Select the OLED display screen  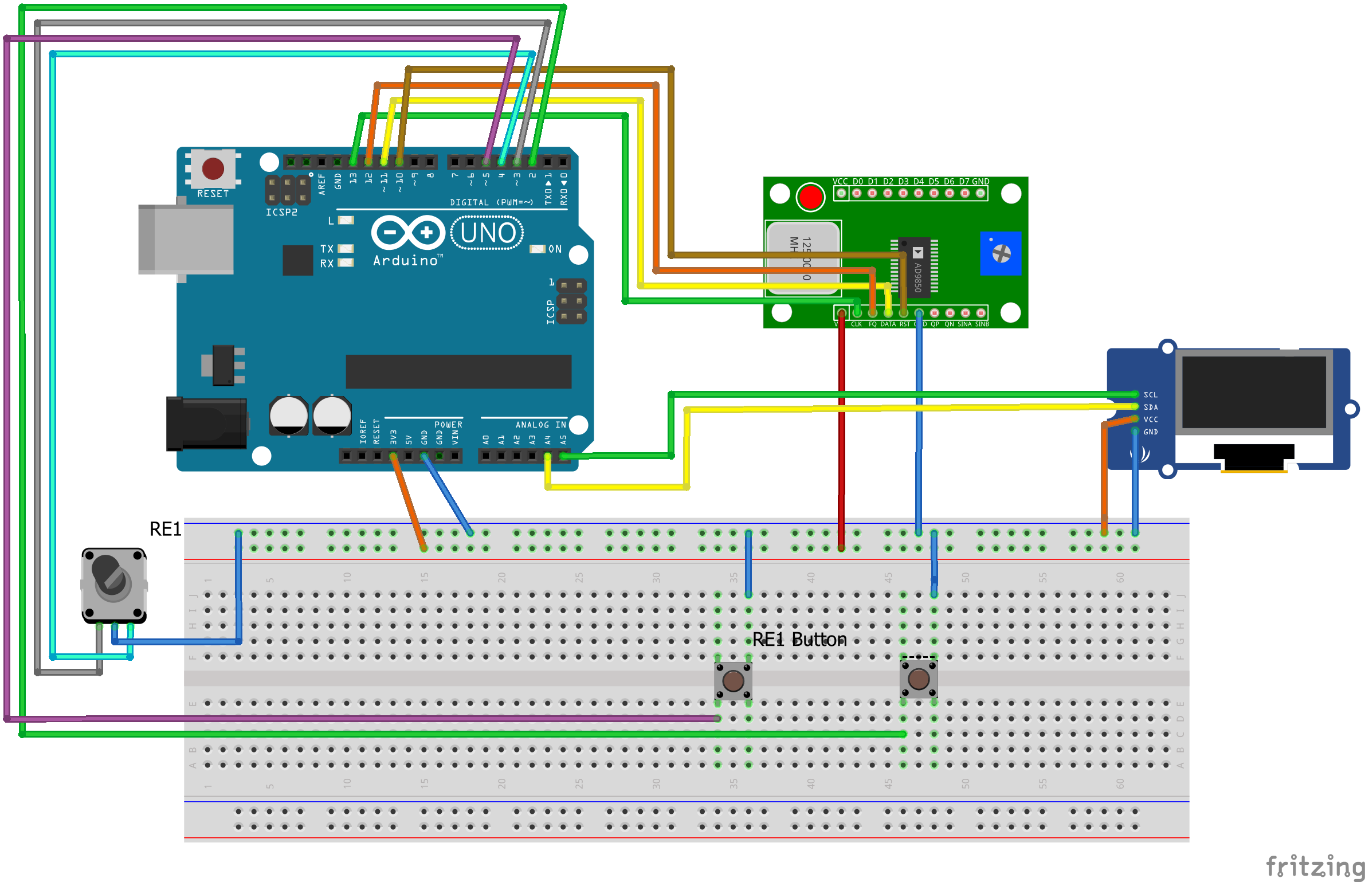(1254, 392)
